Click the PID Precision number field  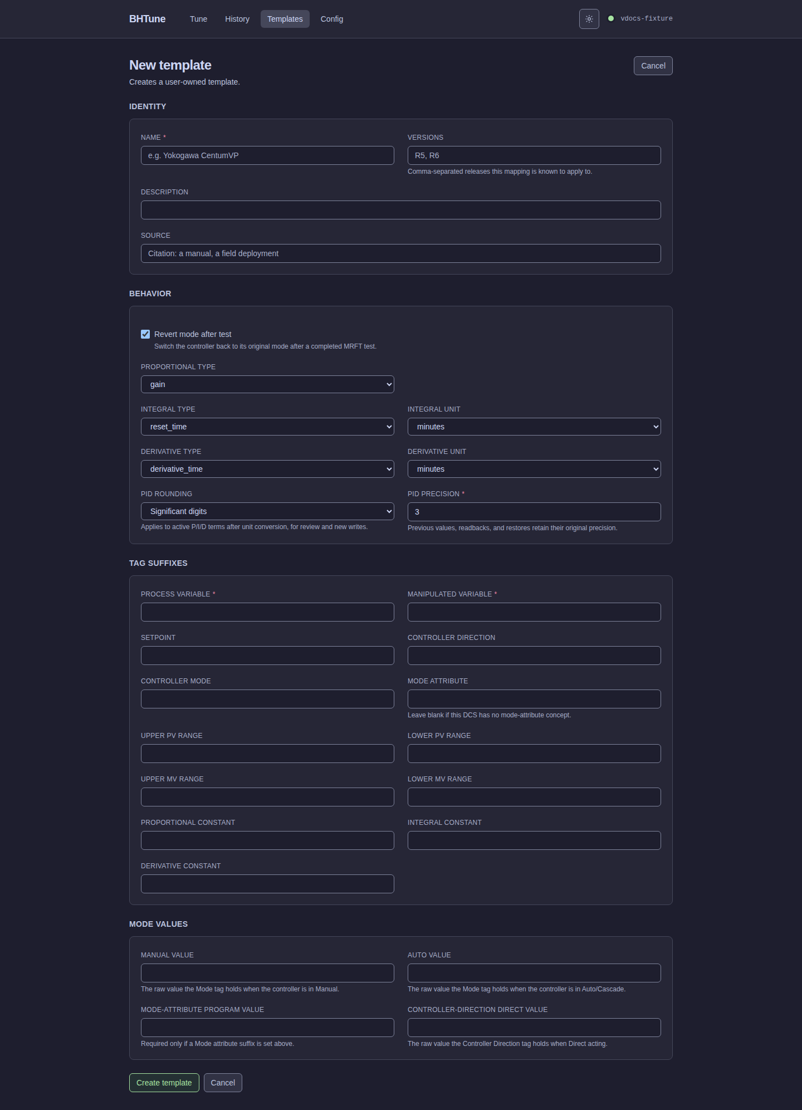(534, 512)
